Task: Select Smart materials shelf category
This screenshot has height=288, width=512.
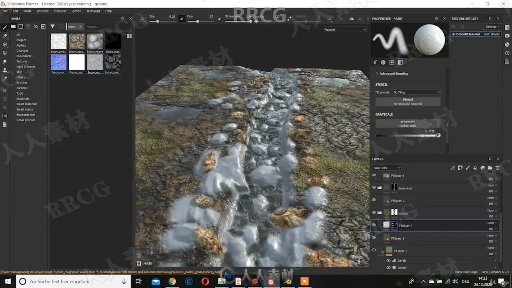Action: [x=27, y=104]
